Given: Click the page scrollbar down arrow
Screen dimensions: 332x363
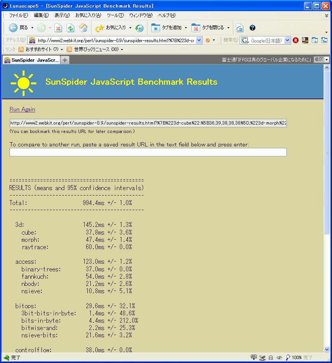Looking at the screenshot, I should coord(327,349).
